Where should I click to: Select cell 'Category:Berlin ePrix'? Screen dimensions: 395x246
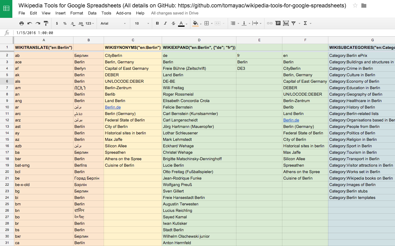[362, 56]
